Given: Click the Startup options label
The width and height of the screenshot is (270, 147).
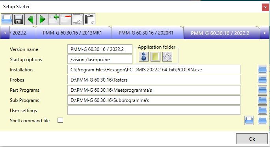Looking at the screenshot, I should click(26, 60).
